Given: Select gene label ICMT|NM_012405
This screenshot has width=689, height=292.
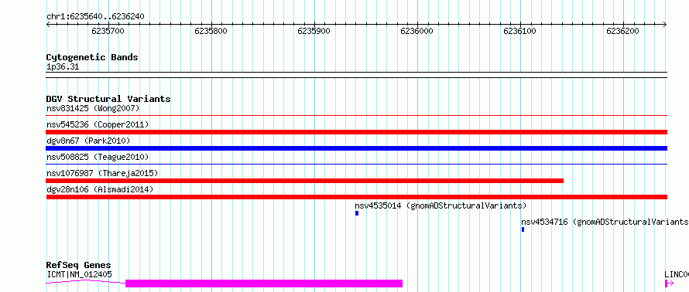Looking at the screenshot, I should click(79, 274).
